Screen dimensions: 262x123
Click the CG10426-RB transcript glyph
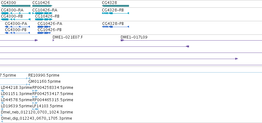click(x=44, y=19)
